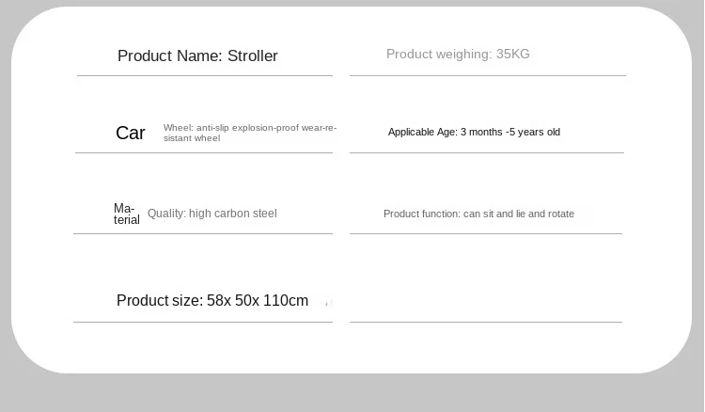Screen dimensions: 705x412
Task: Click 'Applicable Age:' label text
Action: pos(423,132)
